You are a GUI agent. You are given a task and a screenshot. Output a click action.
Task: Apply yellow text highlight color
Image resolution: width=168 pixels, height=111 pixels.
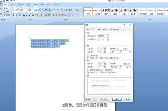click(x=37, y=15)
